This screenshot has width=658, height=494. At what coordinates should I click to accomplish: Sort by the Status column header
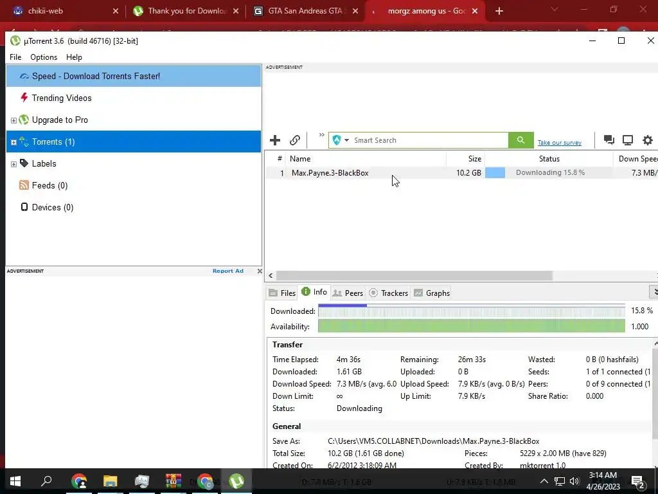click(549, 159)
